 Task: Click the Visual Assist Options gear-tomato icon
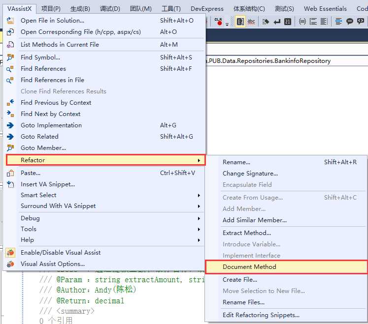click(10, 264)
